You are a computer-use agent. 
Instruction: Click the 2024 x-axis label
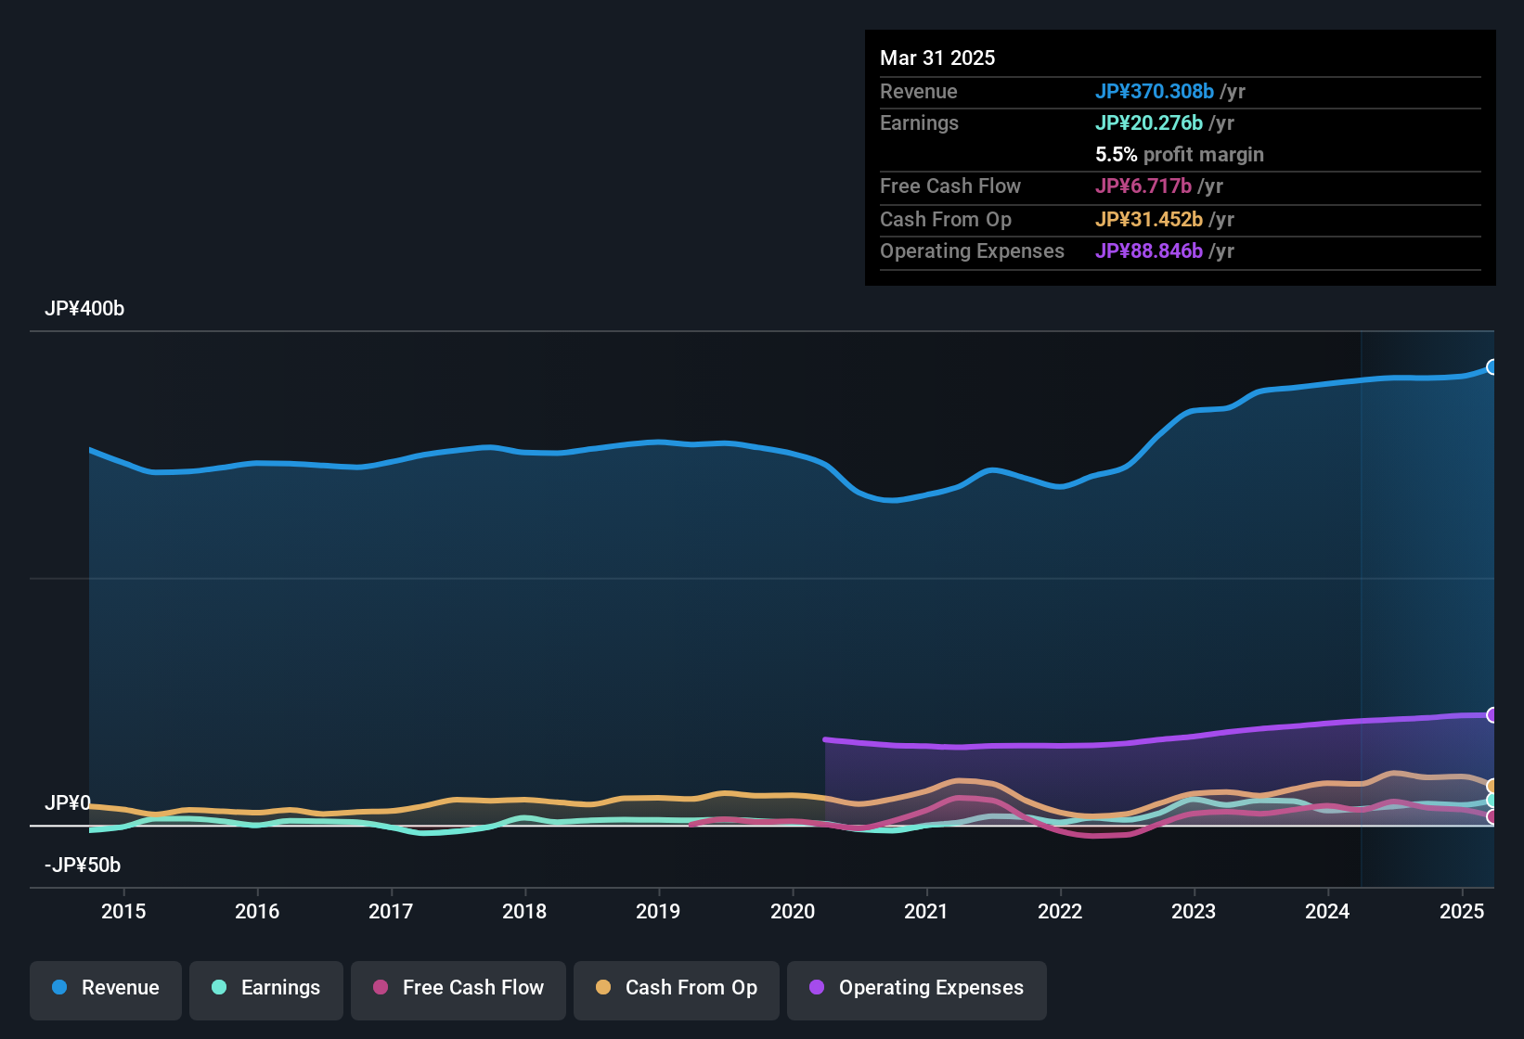point(1327,911)
